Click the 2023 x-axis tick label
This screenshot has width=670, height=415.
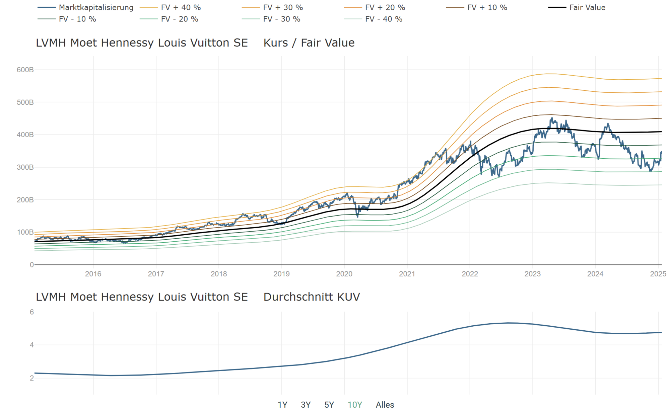[x=532, y=274]
